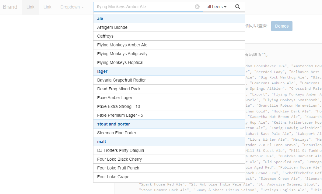The width and height of the screenshot is (322, 194).
Task: Select 'Faxe Premium Lager - 5' suggestion
Action: click(169, 115)
